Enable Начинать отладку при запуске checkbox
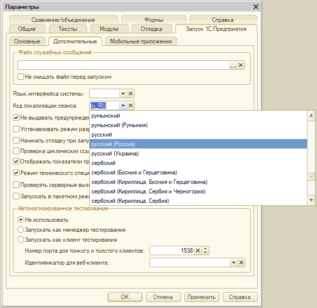Screen dimensions: 317x308 pyautogui.click(x=16, y=140)
